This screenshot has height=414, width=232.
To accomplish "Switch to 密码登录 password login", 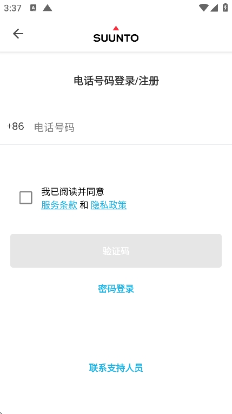I will pos(116,289).
